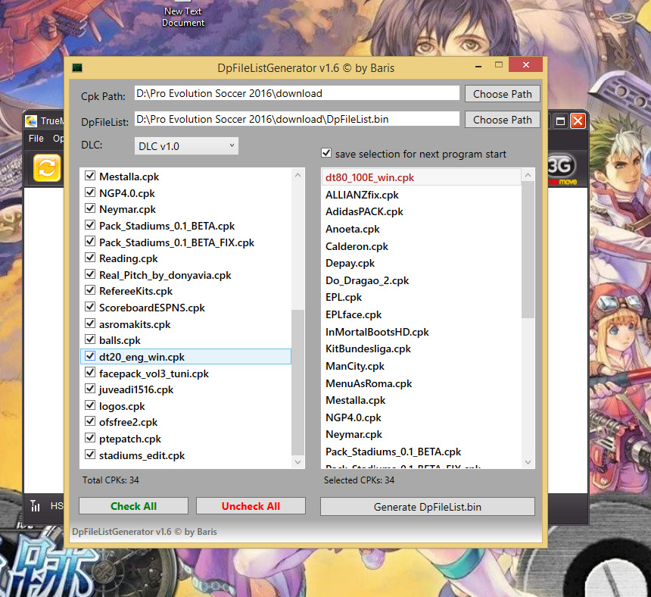Open File menu in TrueMove window
This screenshot has height=597, width=651.
pyautogui.click(x=36, y=139)
